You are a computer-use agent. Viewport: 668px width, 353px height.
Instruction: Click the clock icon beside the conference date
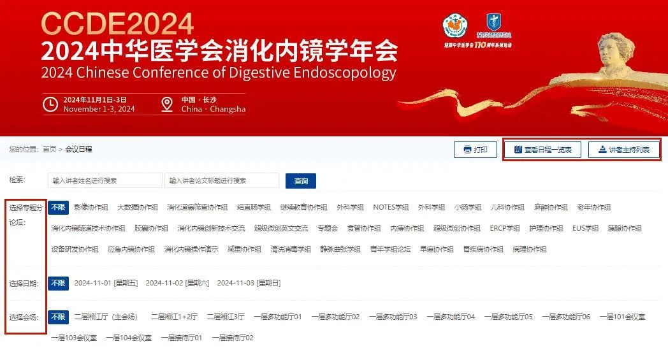tap(50, 104)
